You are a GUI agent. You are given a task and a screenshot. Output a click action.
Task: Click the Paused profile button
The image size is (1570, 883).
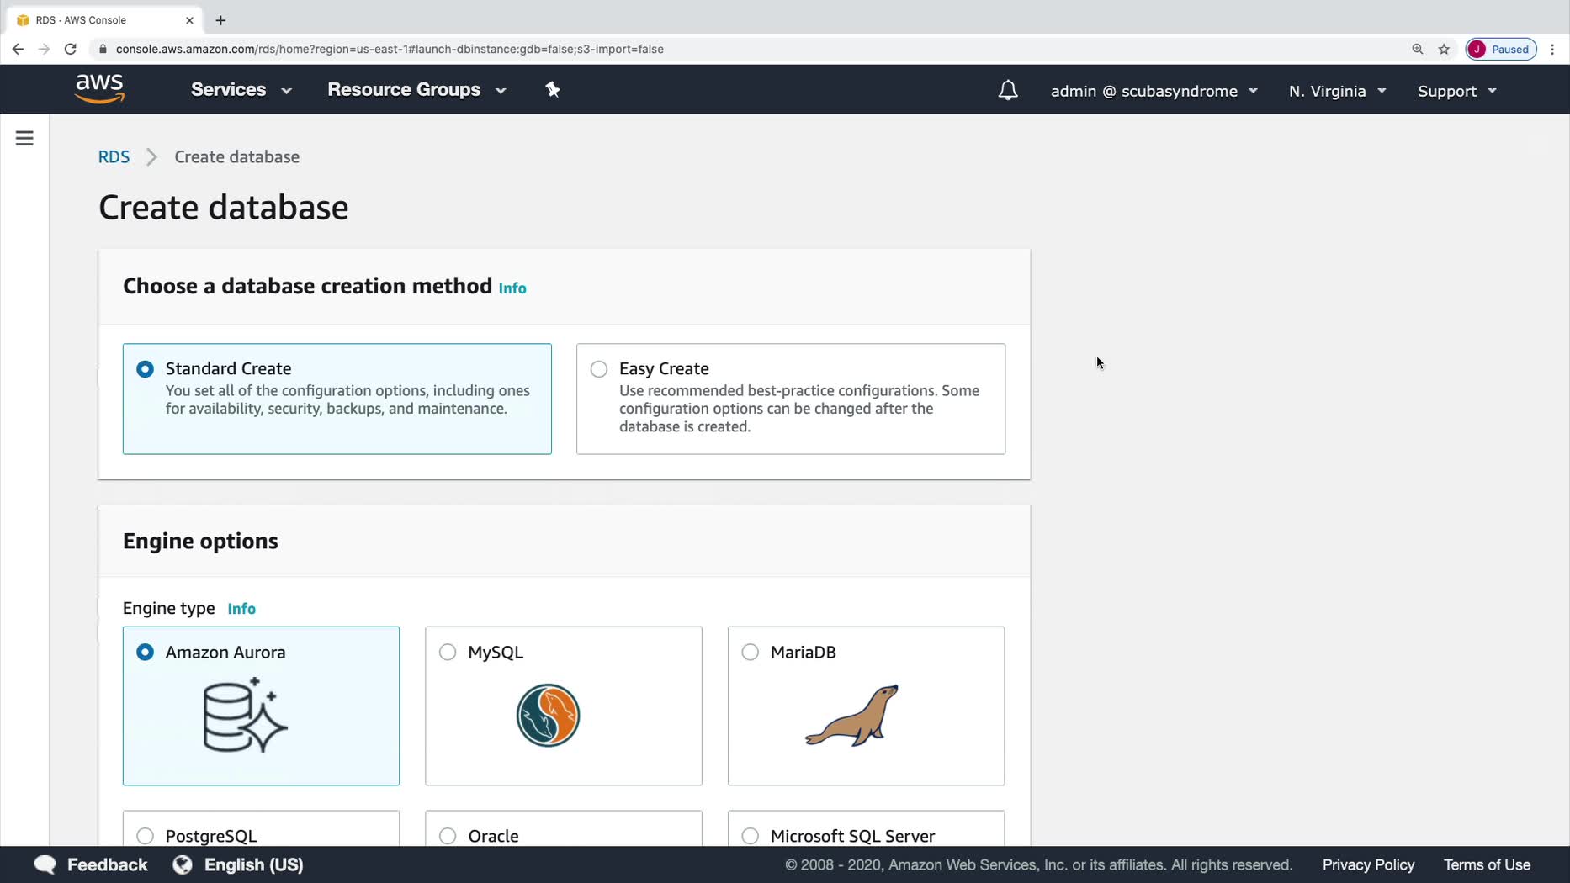[1501, 49]
